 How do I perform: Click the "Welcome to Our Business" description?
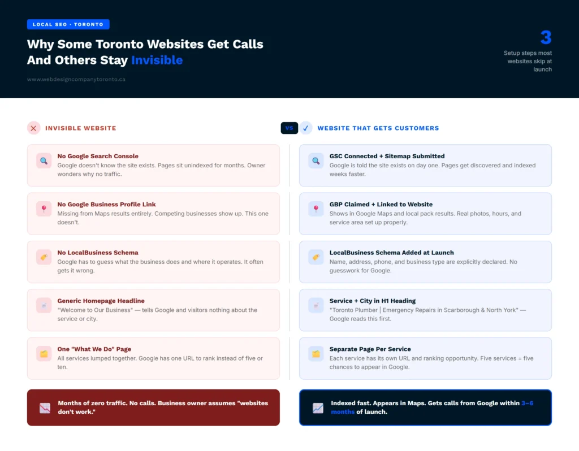coord(157,314)
